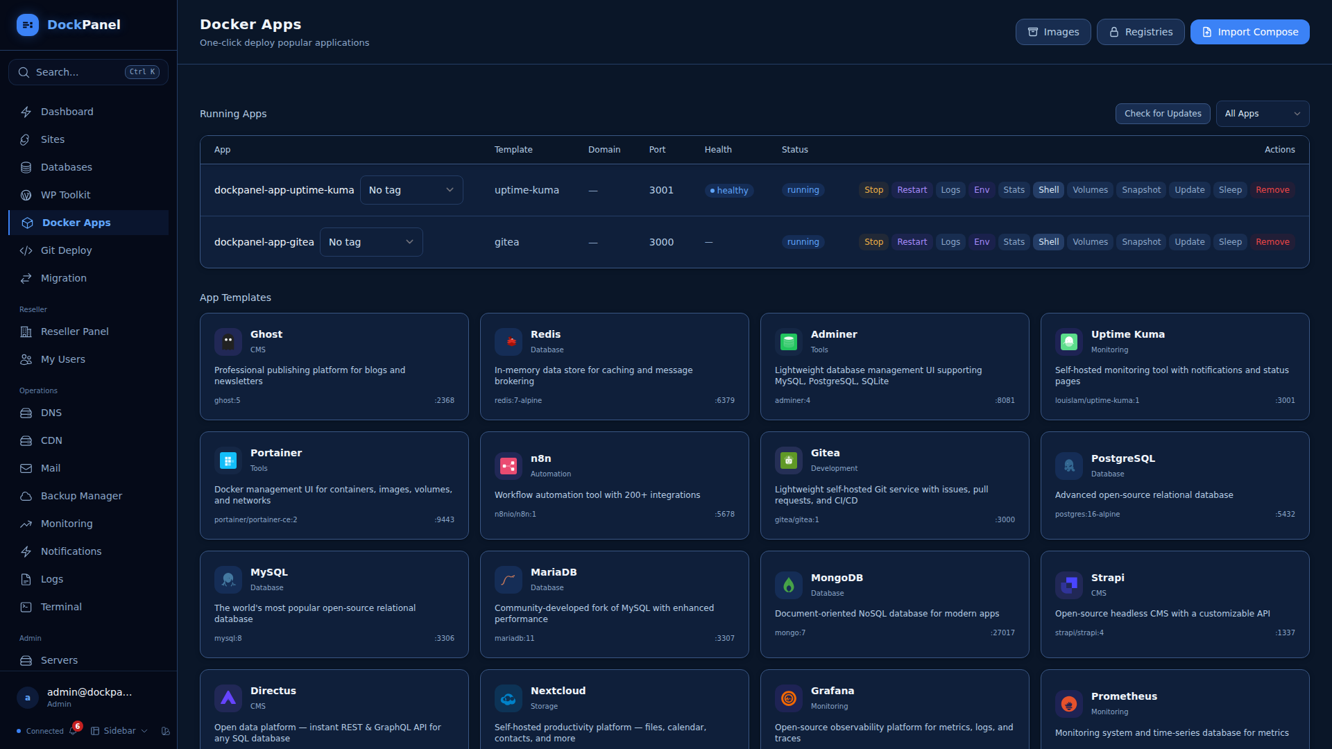Focus the Search input field
Viewport: 1332px width, 749px height.
pyautogui.click(x=88, y=72)
